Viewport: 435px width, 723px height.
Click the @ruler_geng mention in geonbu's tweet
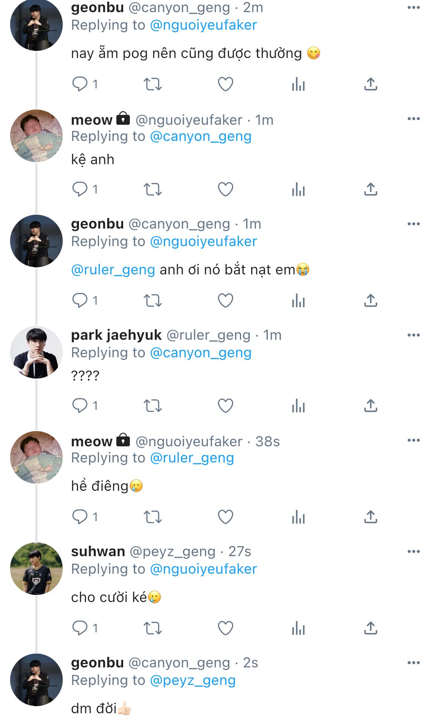113,270
